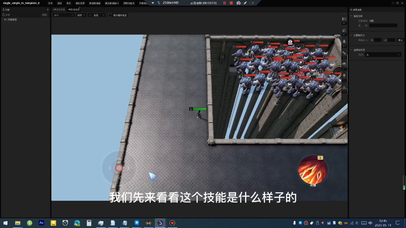
Task: Open the 数据编辑器 menu item
Action: coord(95,3)
